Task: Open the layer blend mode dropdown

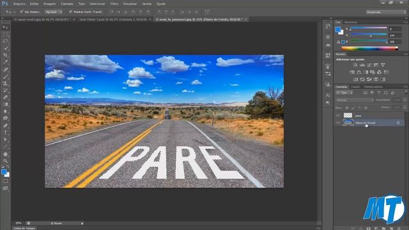Action: coord(355,100)
